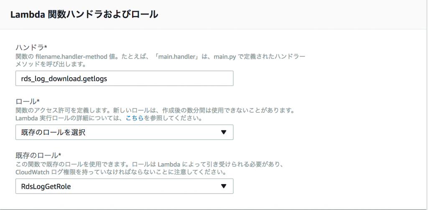The height and width of the screenshot is (210, 428).
Task: Follow the こちら link about execution roles
Action: click(135, 119)
